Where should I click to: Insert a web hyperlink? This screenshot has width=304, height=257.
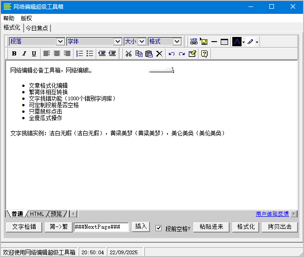(x=194, y=42)
